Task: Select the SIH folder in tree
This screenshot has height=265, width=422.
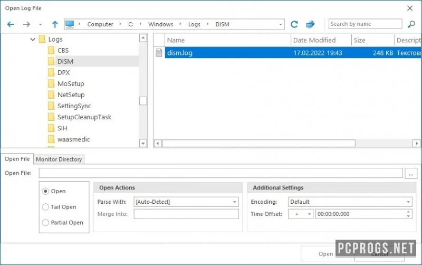Action: click(62, 128)
